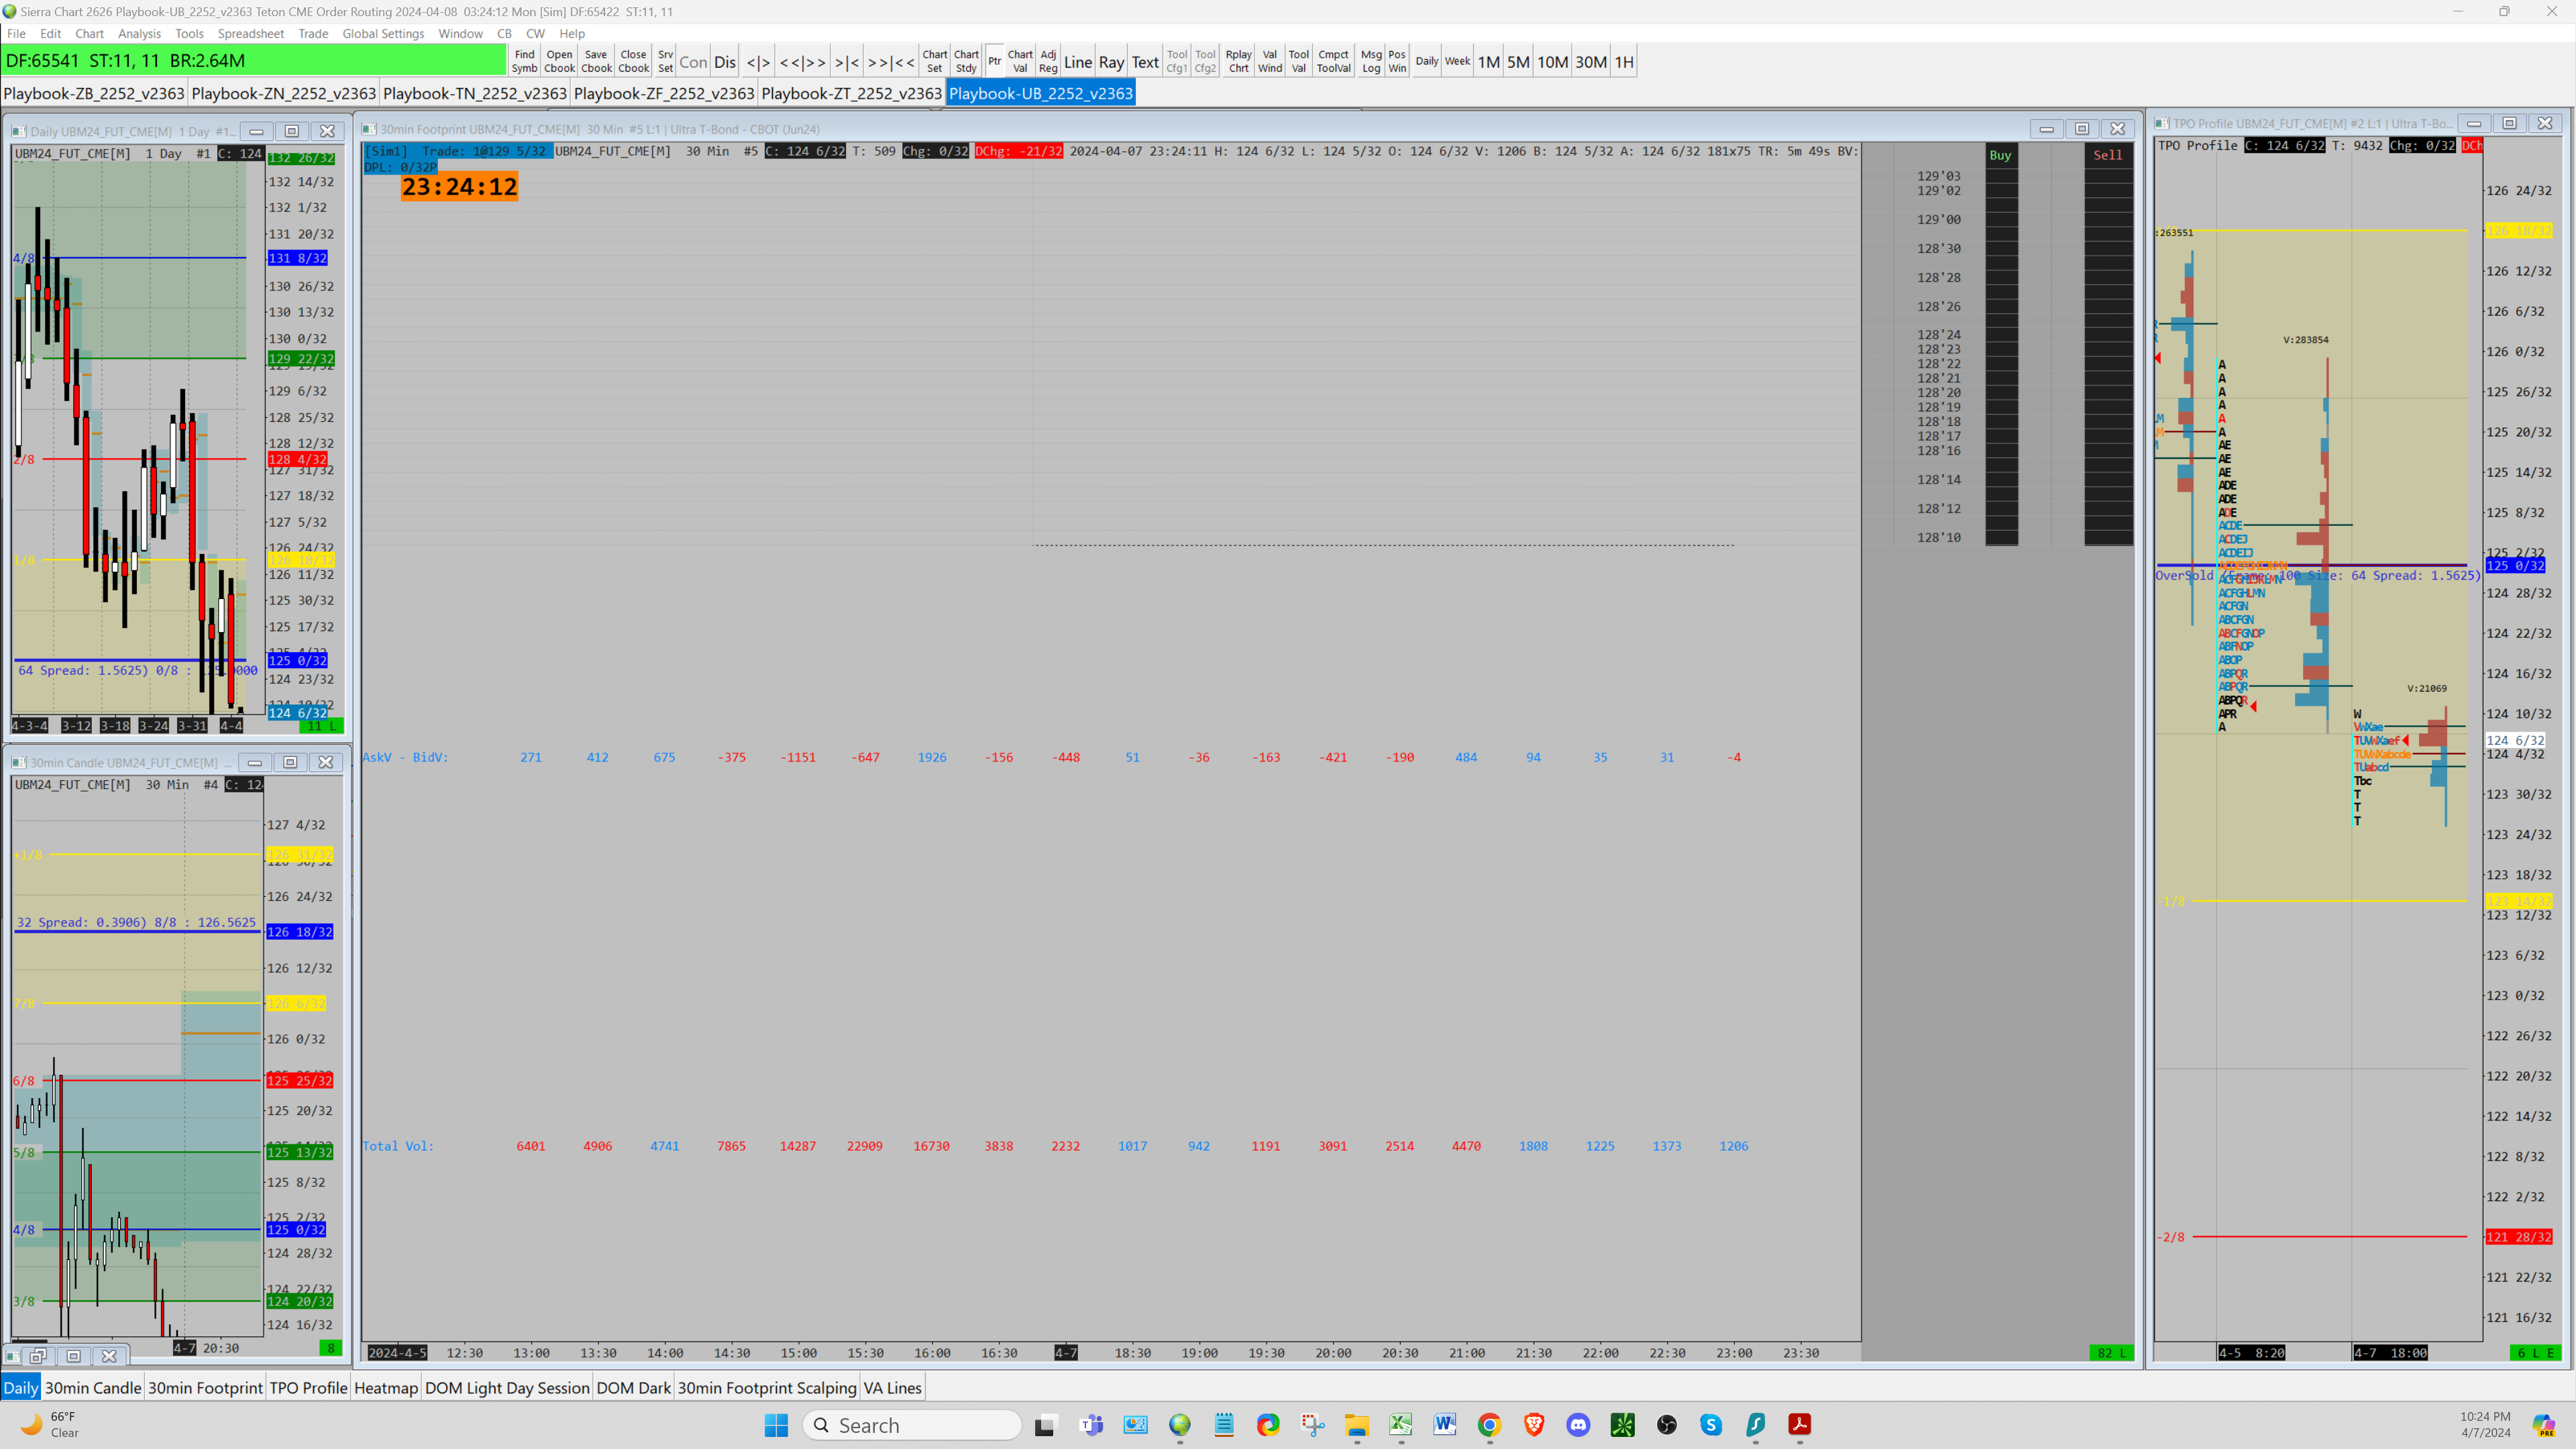2576x1449 pixels.
Task: Open the Global Settings menu
Action: [383, 33]
